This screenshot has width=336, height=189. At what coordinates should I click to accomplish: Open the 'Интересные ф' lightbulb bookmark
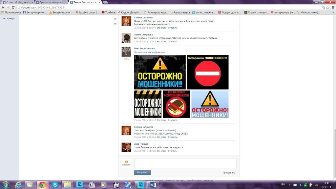pyautogui.click(x=308, y=12)
